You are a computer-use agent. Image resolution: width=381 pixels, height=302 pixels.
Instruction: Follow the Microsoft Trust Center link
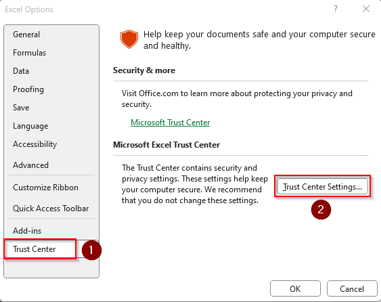[170, 123]
